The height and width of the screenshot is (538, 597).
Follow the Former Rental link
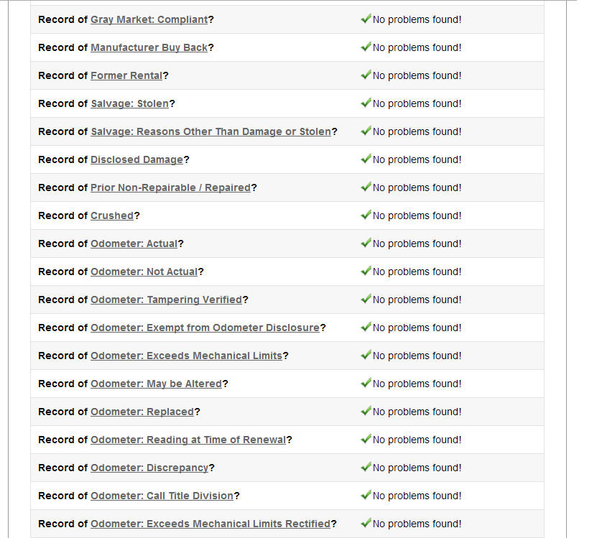[126, 75]
